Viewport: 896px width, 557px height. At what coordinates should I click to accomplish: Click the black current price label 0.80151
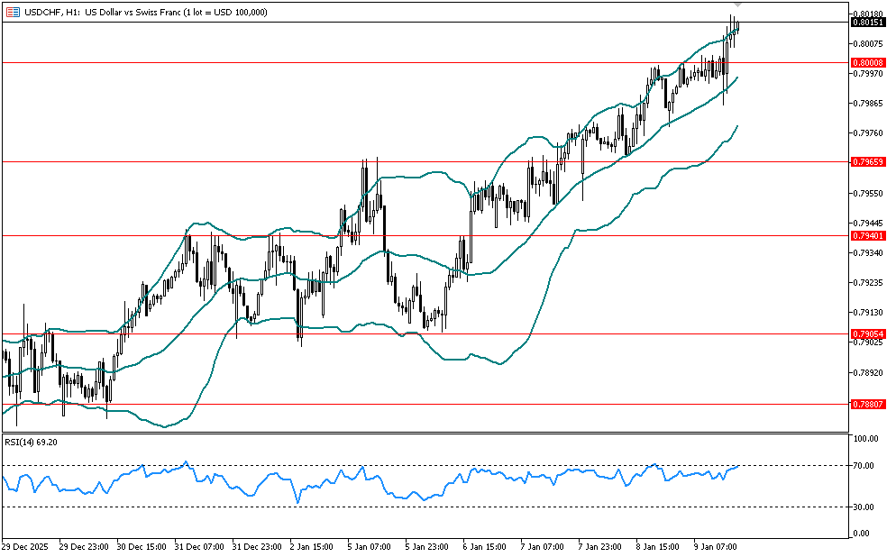867,23
